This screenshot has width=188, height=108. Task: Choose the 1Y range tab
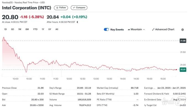(x=43, y=29)
